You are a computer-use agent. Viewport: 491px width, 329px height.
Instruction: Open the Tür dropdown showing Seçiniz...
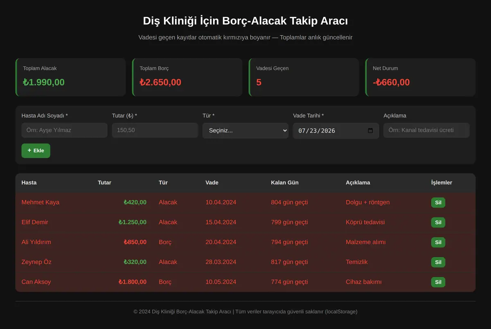245,131
